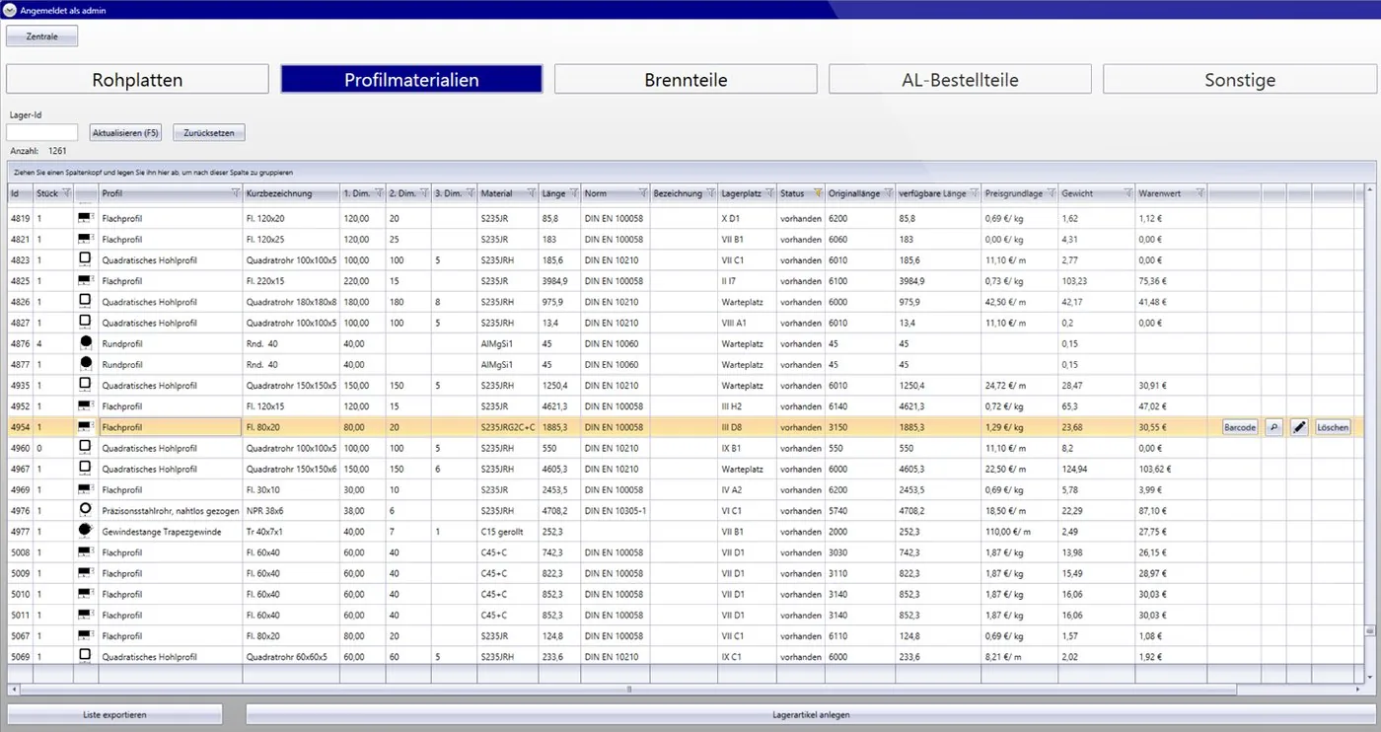Open the Sonstige tab
1381x732 pixels.
point(1240,80)
